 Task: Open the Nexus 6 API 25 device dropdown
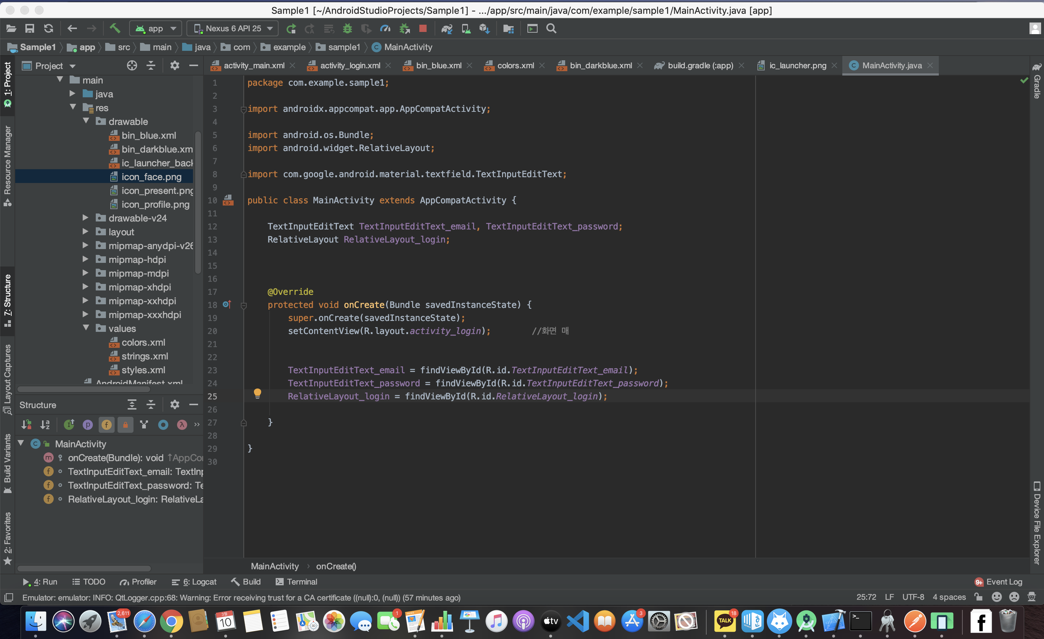click(x=233, y=28)
